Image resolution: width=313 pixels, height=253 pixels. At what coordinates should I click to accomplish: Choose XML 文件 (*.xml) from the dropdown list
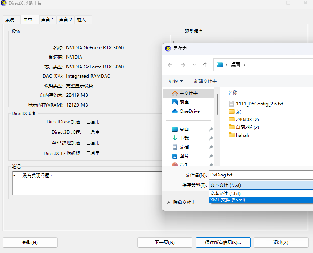[261, 200]
